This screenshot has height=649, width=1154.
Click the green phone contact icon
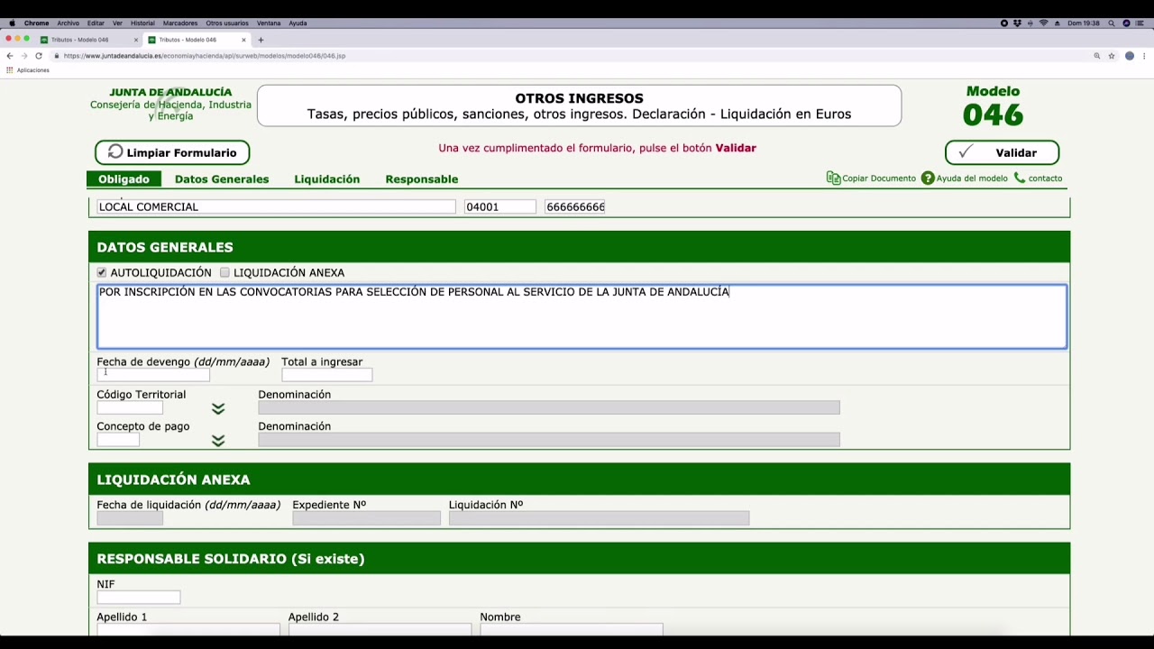(x=1020, y=178)
